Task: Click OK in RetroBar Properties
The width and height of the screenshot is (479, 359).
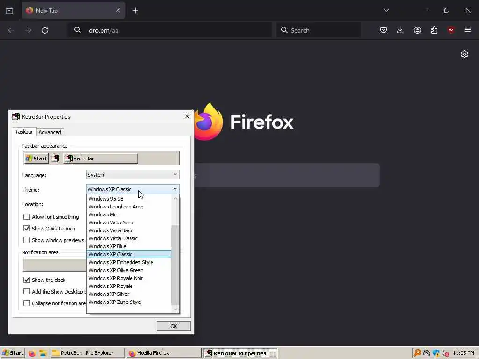Action: point(174,326)
